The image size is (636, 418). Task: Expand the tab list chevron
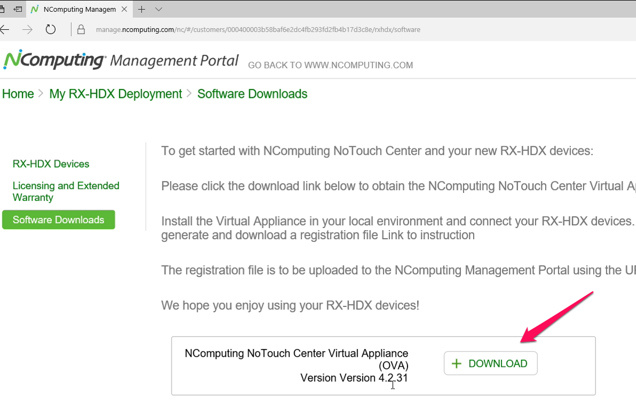(159, 9)
